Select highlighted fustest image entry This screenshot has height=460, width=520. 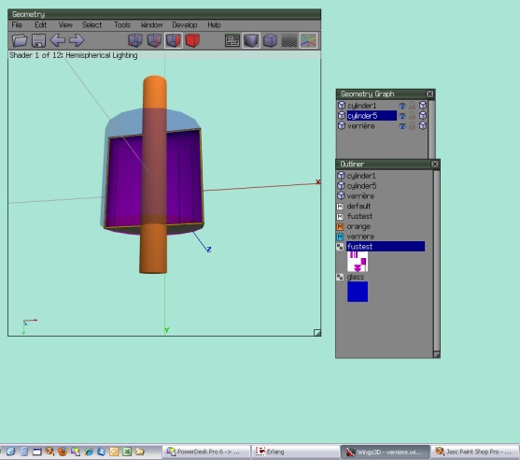386,247
